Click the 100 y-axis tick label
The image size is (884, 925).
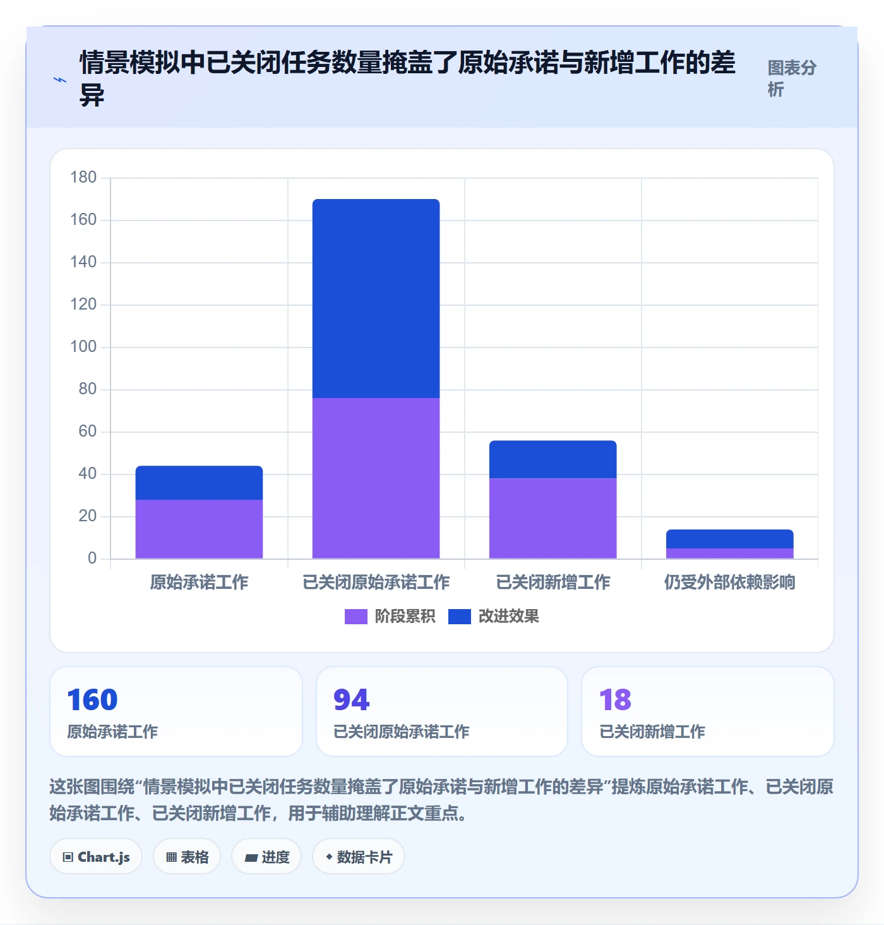click(83, 346)
